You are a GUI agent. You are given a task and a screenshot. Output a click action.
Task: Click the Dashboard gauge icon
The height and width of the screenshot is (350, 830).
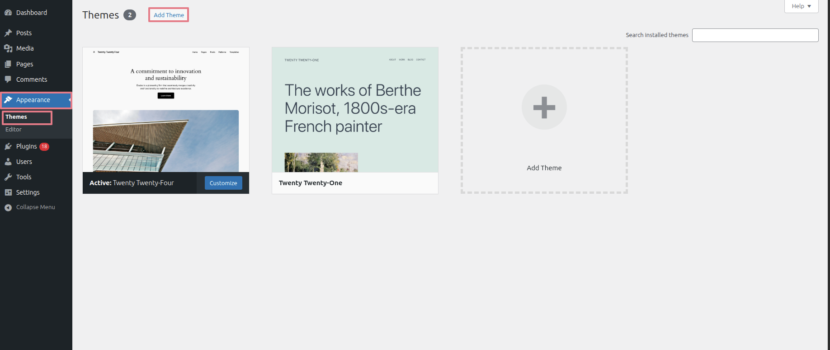(x=8, y=13)
